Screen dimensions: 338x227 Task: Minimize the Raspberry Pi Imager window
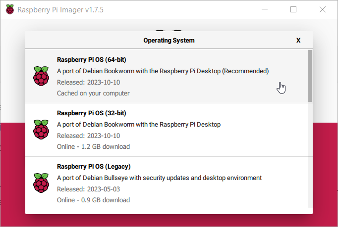[x=265, y=9]
